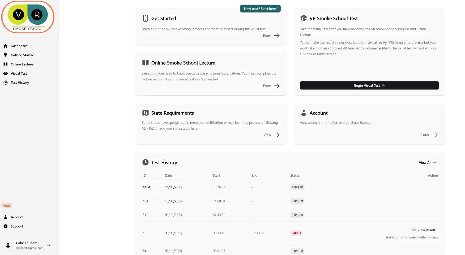Image resolution: width=465 pixels, height=255 pixels.
Task: Click the Begin Visual Test button
Action: [369, 85]
